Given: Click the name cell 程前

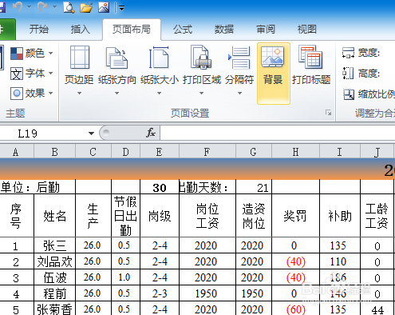Looking at the screenshot, I should [54, 293].
